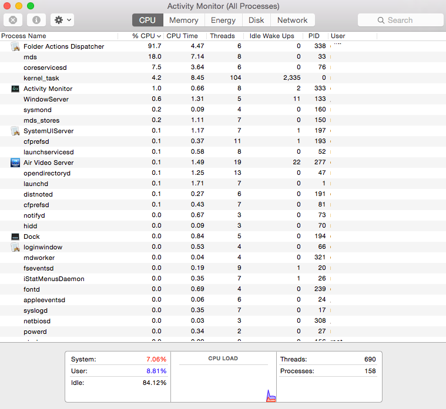Select the distnoted process row
Viewport: 446px width, 409px height.
[x=223, y=194]
